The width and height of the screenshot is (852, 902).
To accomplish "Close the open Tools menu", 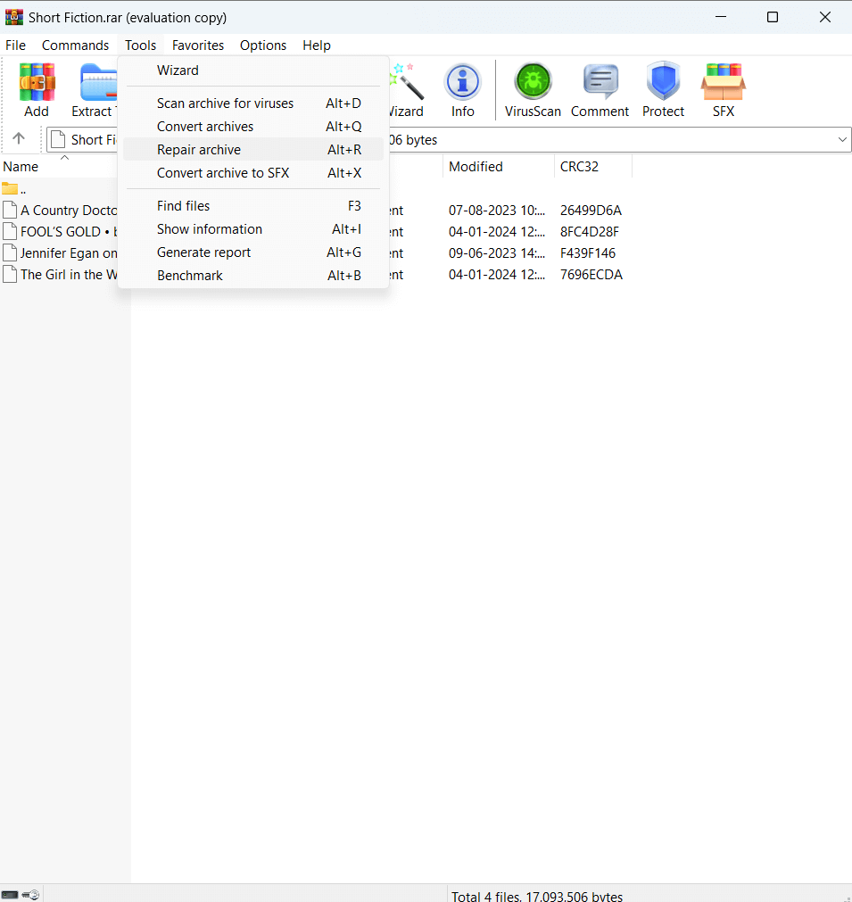I will click(140, 46).
